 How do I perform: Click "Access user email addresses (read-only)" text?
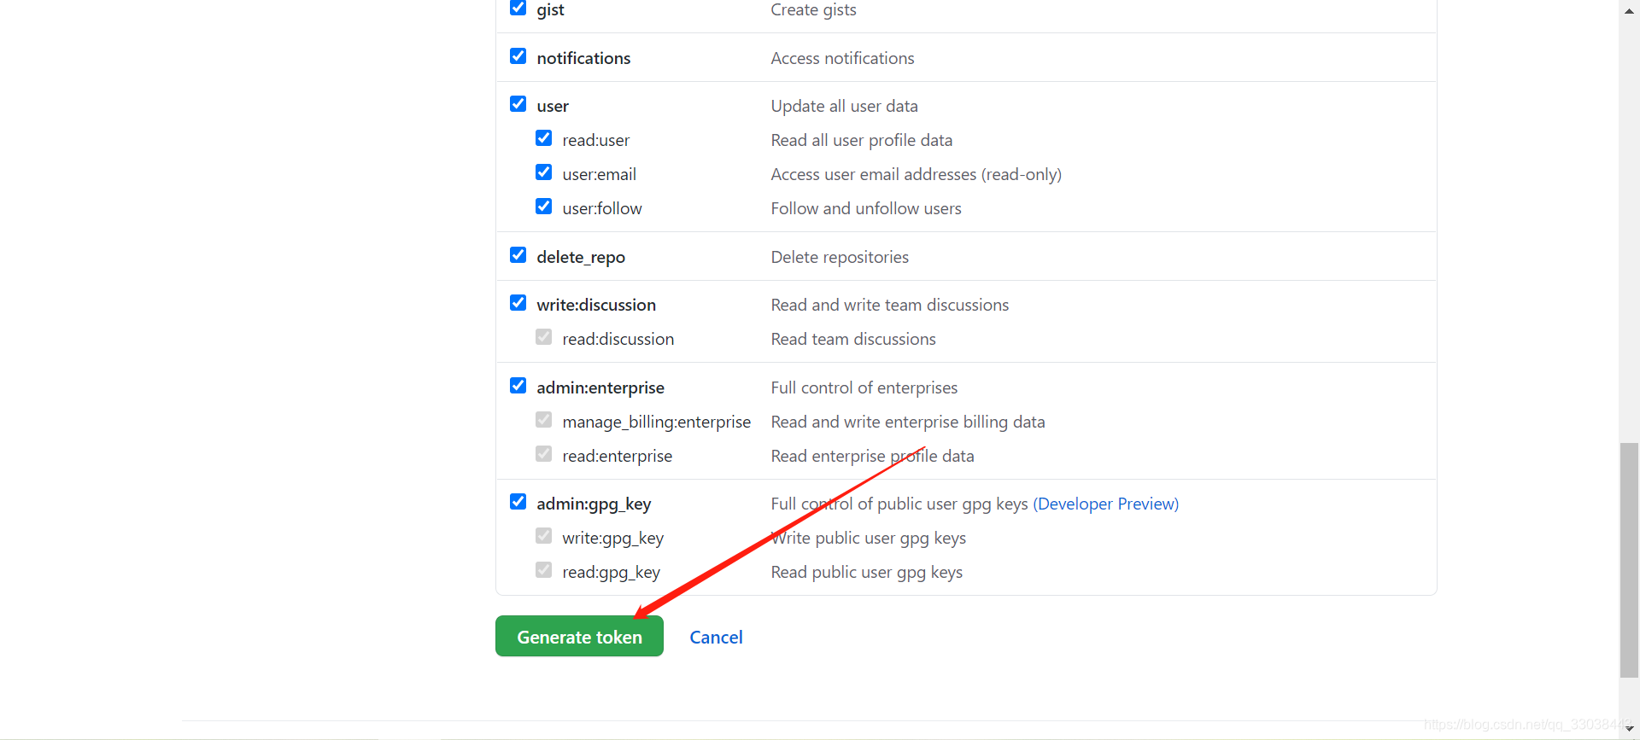(917, 174)
